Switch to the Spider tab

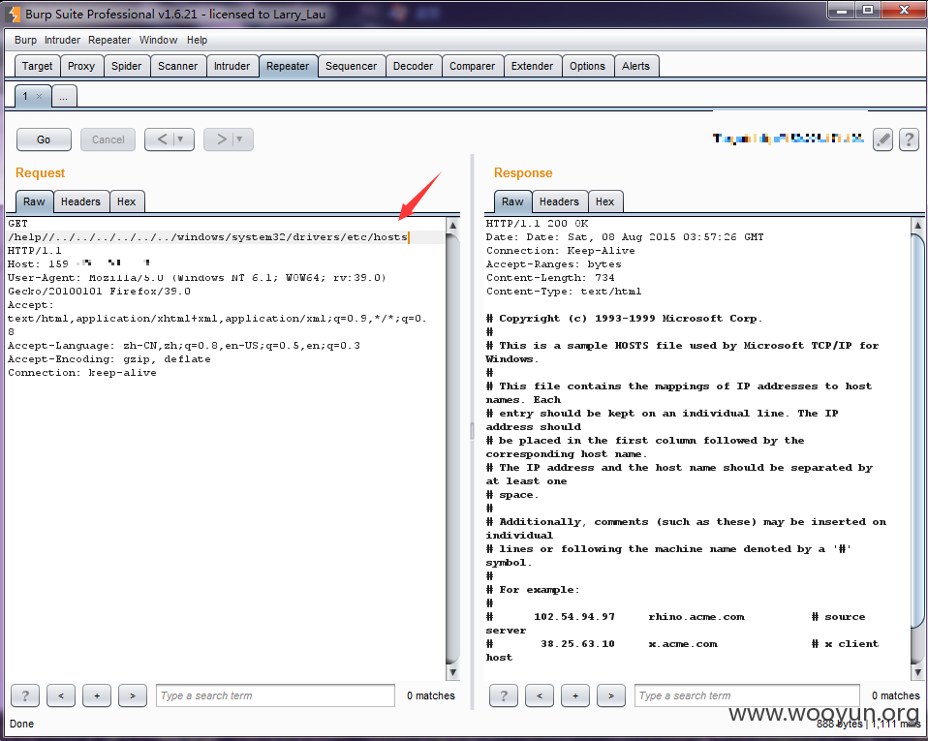coord(127,66)
